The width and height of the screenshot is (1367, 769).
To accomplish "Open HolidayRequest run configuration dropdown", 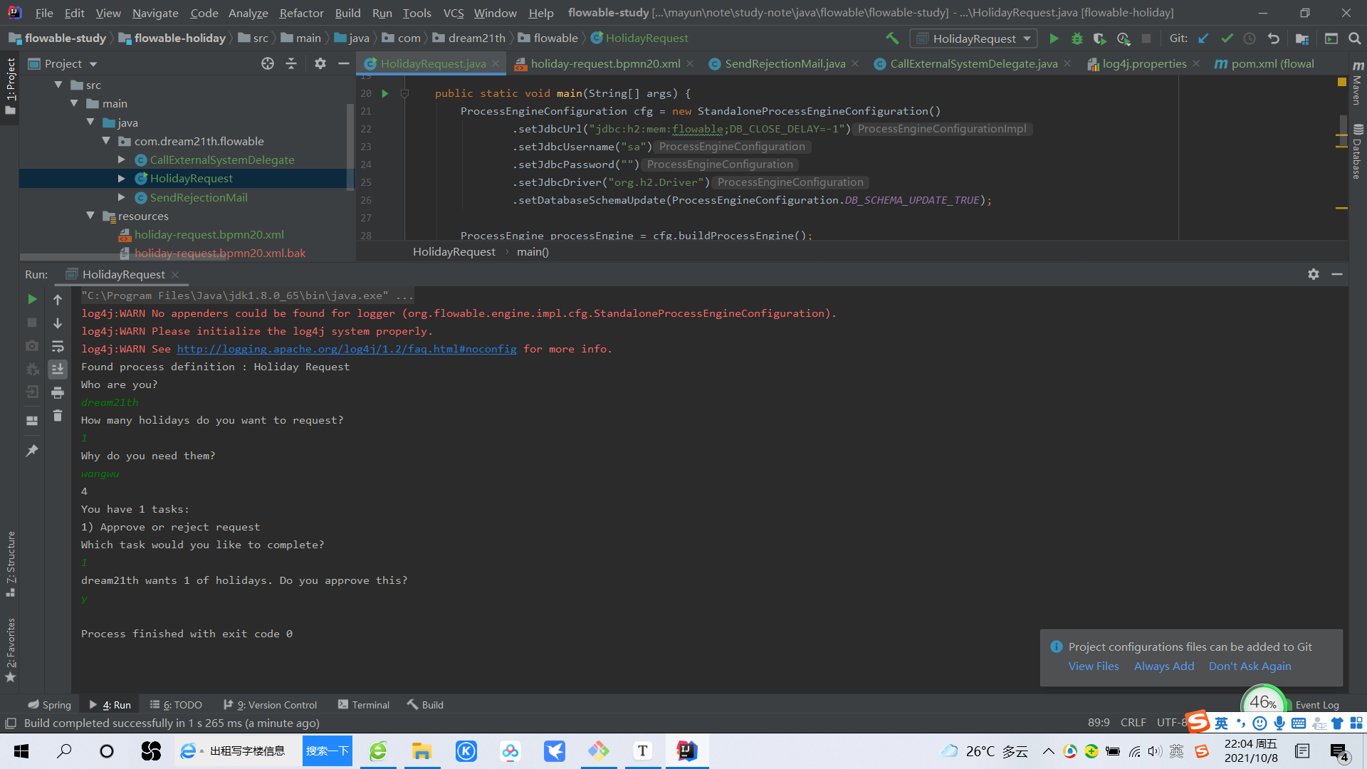I will [x=973, y=38].
